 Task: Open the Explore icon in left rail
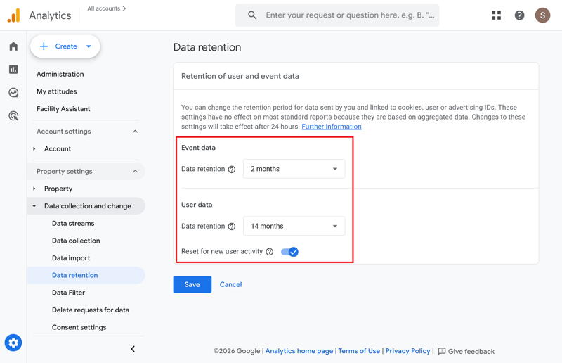(13, 93)
